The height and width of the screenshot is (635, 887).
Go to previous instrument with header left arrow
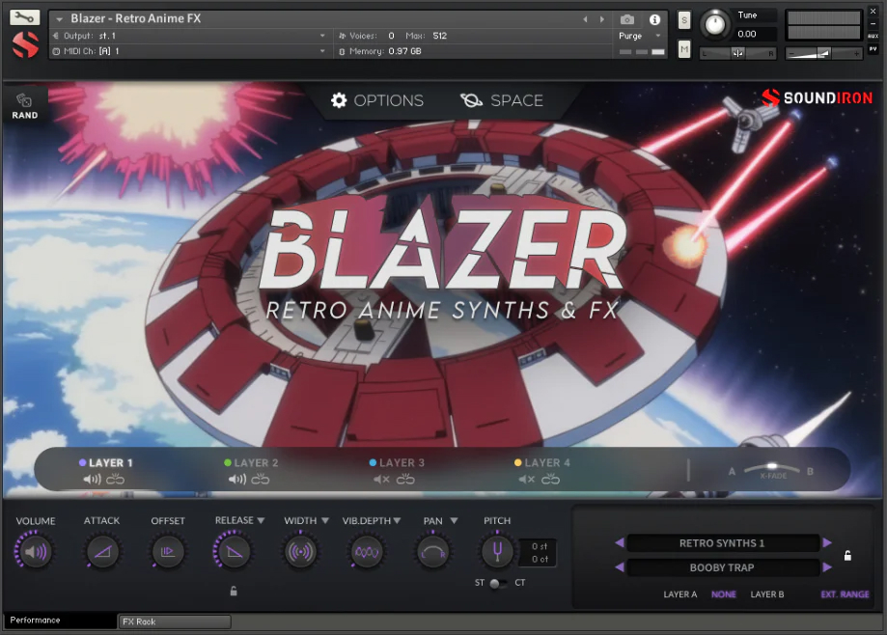click(x=585, y=20)
